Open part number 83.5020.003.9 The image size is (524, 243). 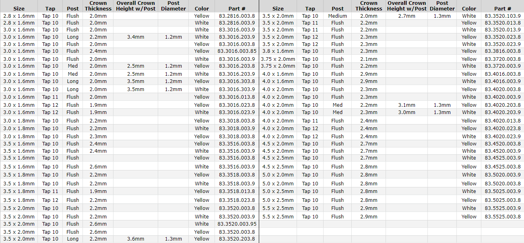pyautogui.click(x=503, y=174)
